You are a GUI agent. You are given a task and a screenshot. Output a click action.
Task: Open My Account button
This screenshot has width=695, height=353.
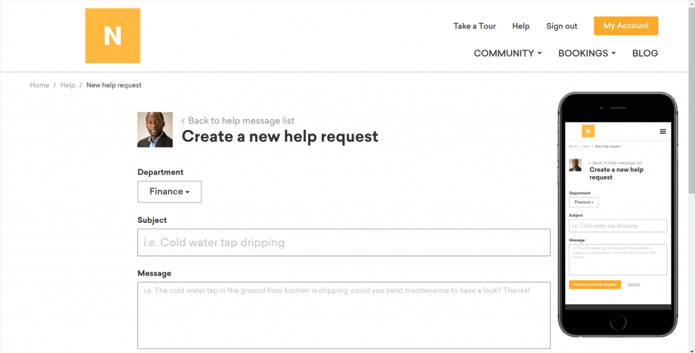coord(625,26)
